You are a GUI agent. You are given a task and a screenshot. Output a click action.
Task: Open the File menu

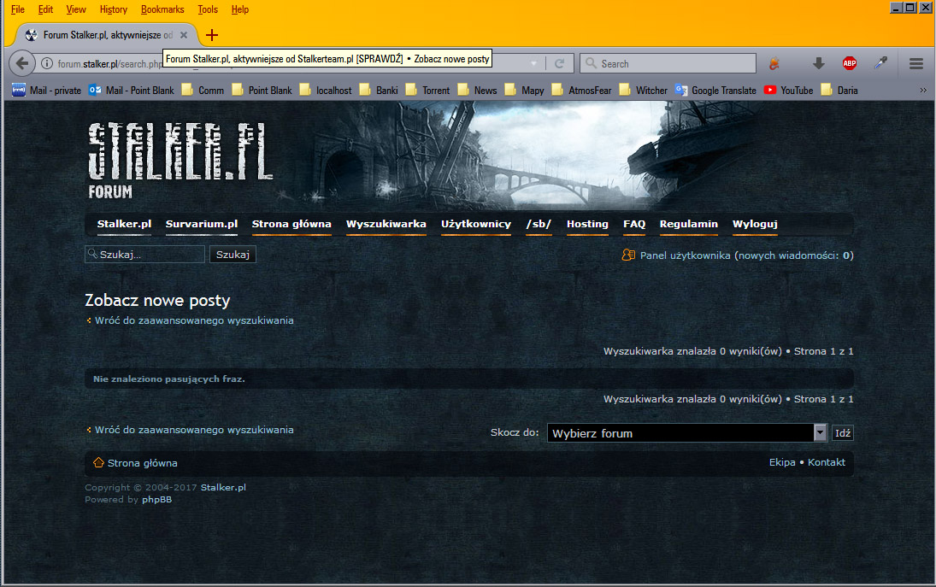pos(18,9)
